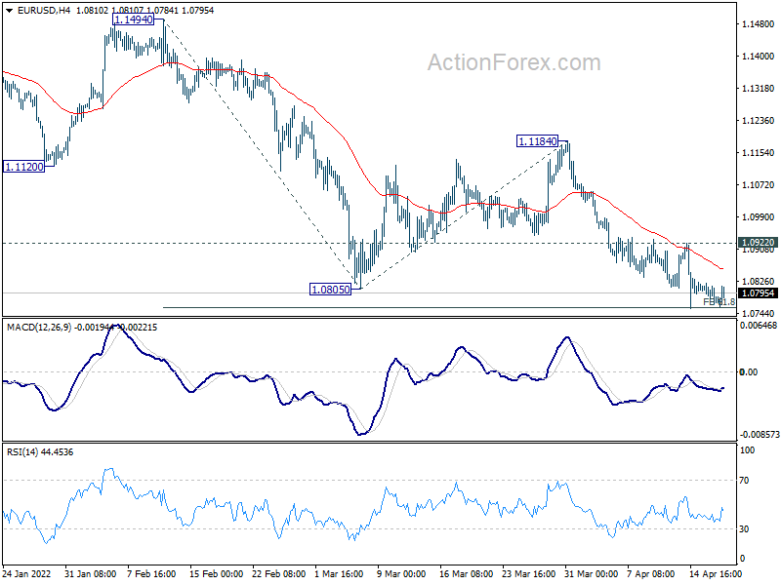Select the 15 Feb 00:00 time label

(216, 574)
